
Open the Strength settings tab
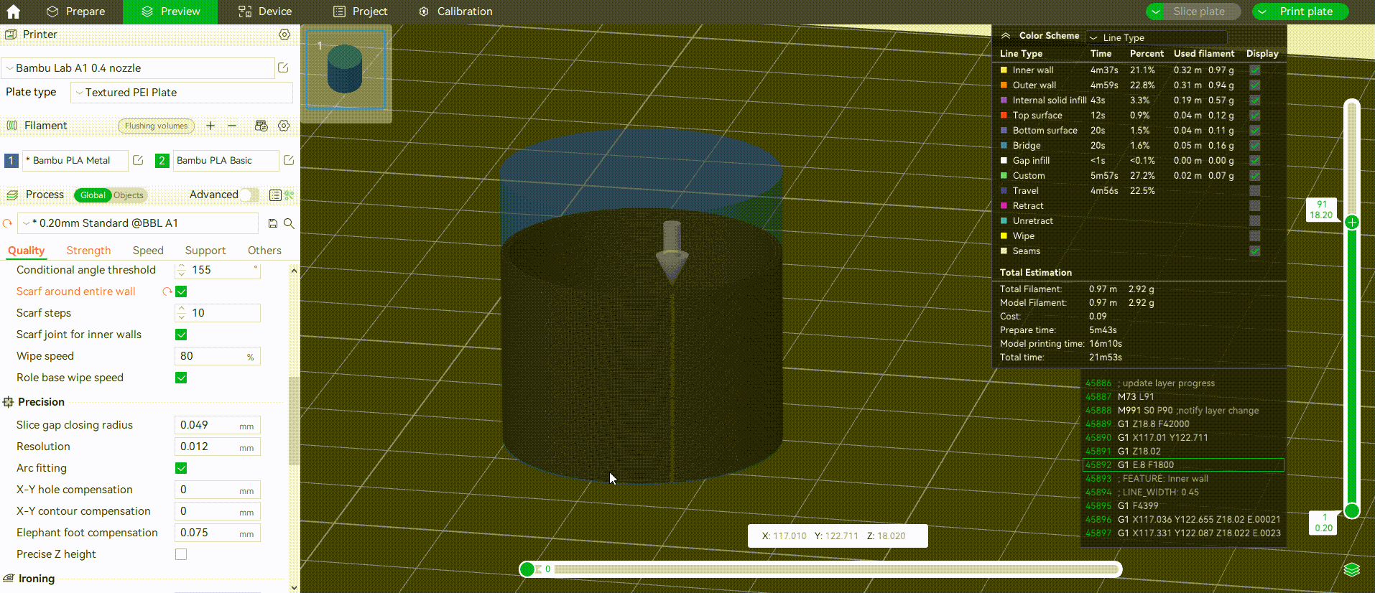pyautogui.click(x=88, y=251)
